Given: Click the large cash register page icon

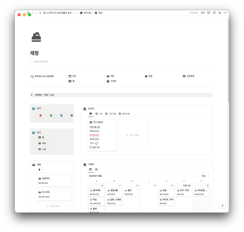Looking at the screenshot, I should pos(36,37).
